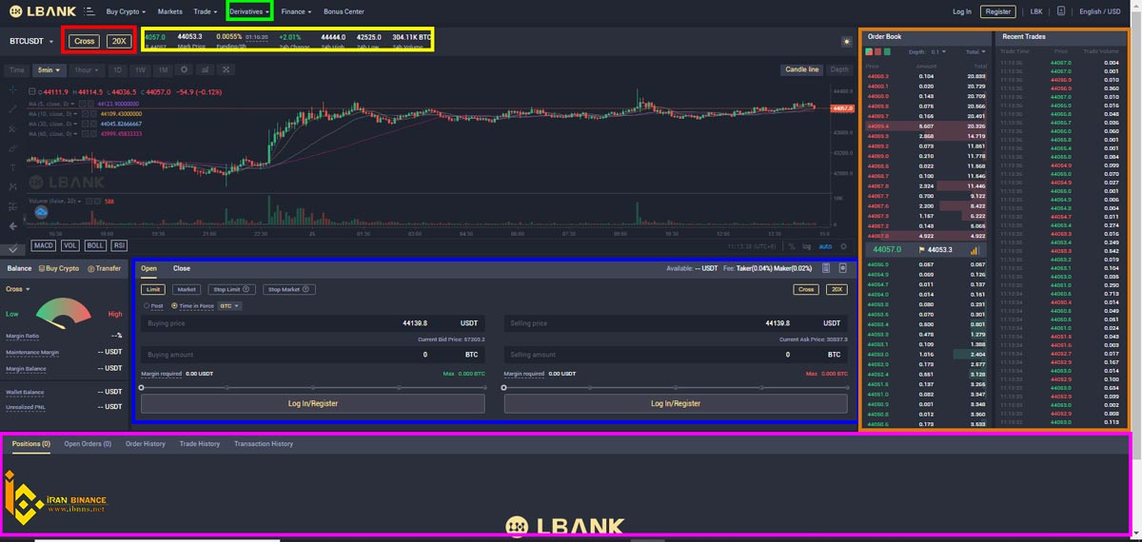1142x542 pixels.
Task: Toggle log scale on chart
Action: (x=807, y=245)
